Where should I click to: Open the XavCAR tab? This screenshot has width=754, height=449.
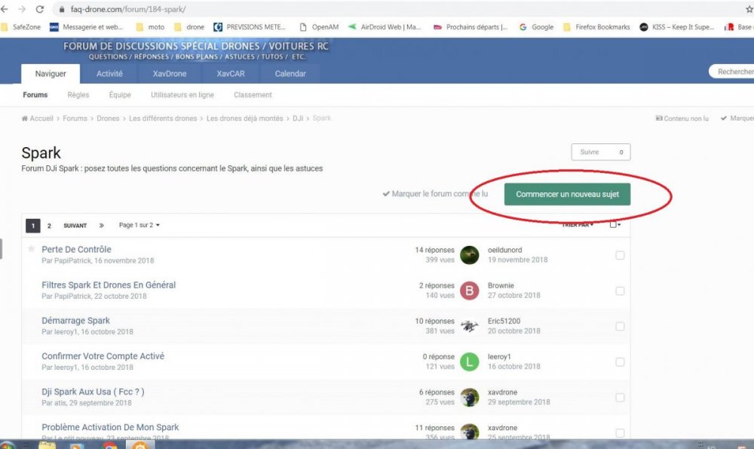(230, 74)
